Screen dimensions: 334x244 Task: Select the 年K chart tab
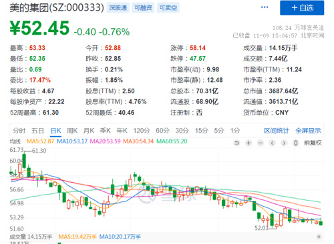point(122,131)
